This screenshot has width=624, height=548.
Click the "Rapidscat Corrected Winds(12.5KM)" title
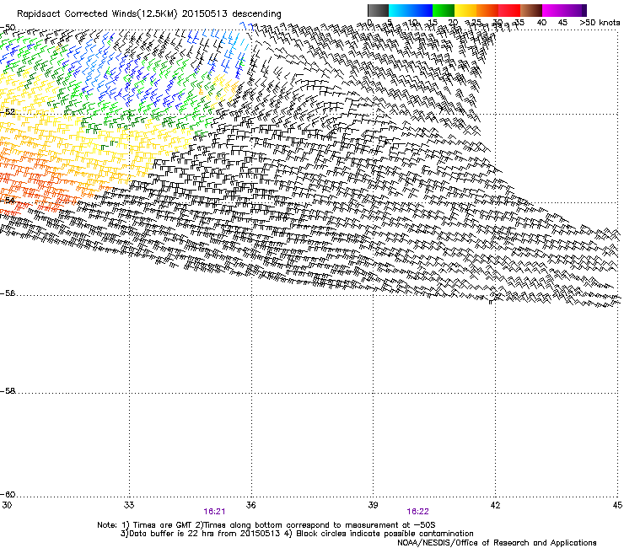point(97,14)
